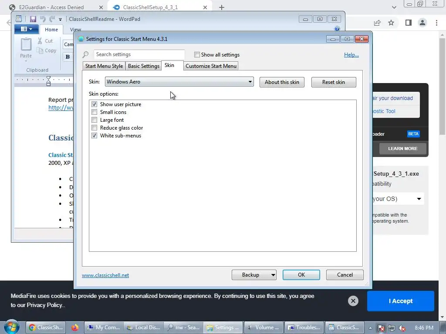Viewport: 446px width, 334px height.
Task: Switch to Basic Settings tab
Action: 143,66
